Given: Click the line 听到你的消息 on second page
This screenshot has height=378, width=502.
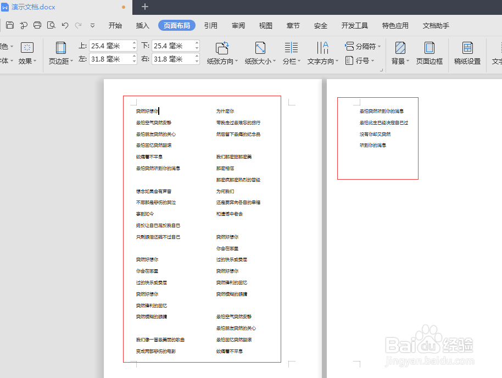Looking at the screenshot, I should [373, 145].
